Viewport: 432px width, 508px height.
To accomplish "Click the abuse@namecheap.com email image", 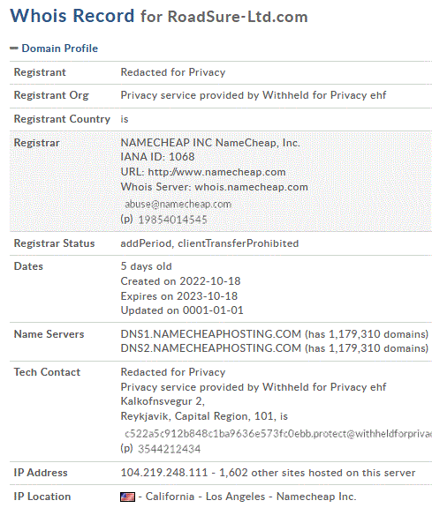I will (x=178, y=204).
